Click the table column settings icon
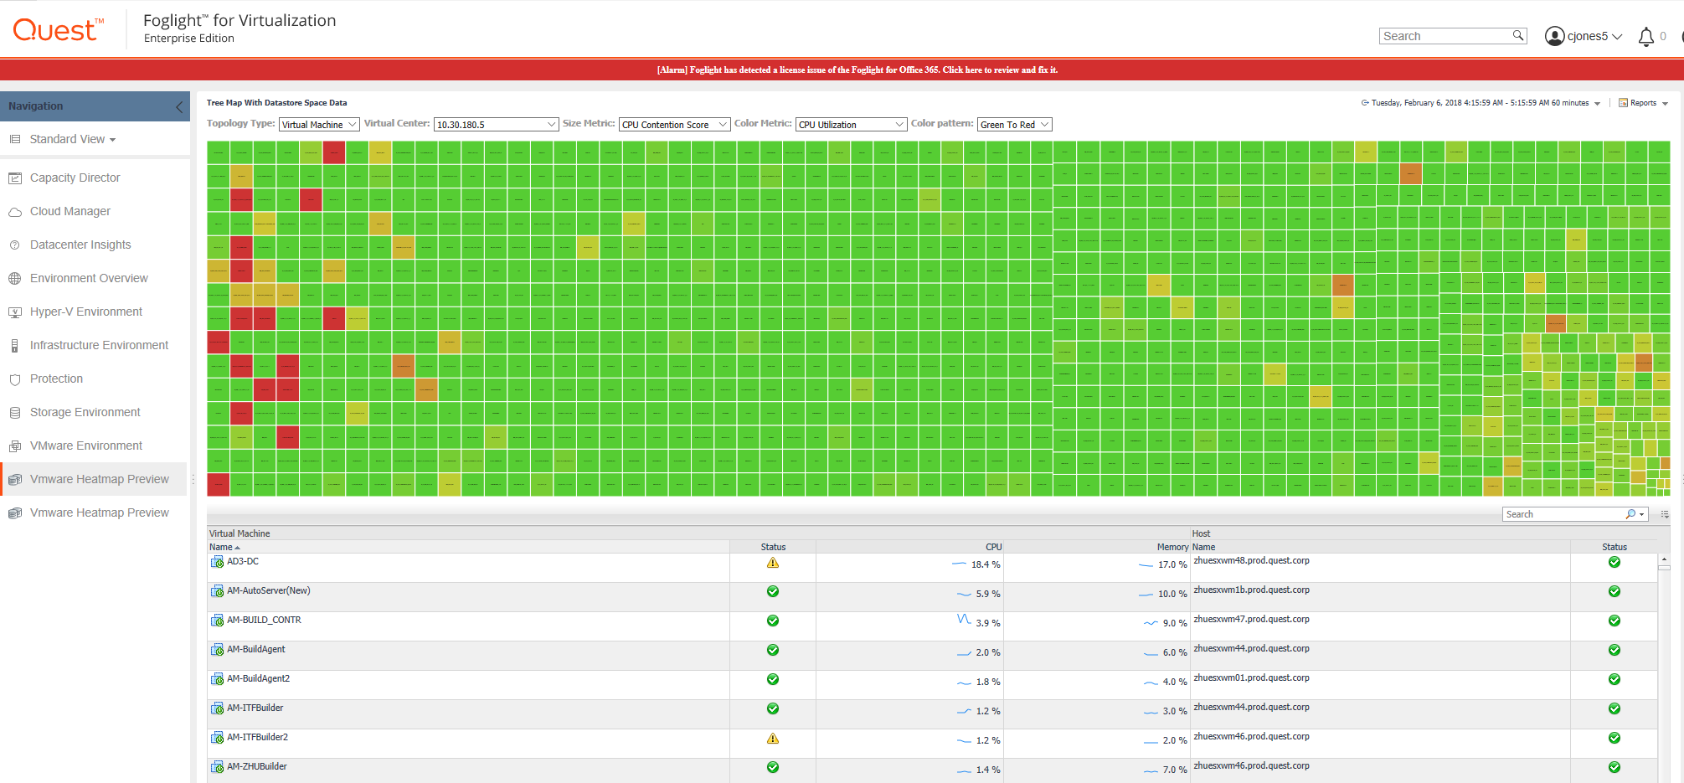The image size is (1684, 783). pyautogui.click(x=1666, y=514)
